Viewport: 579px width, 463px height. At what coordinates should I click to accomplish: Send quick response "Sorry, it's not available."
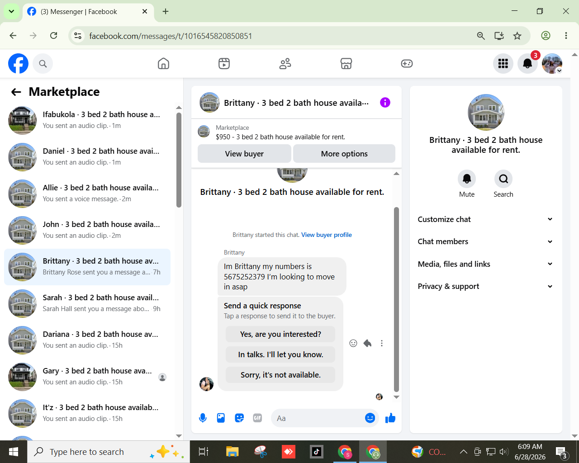[280, 375]
